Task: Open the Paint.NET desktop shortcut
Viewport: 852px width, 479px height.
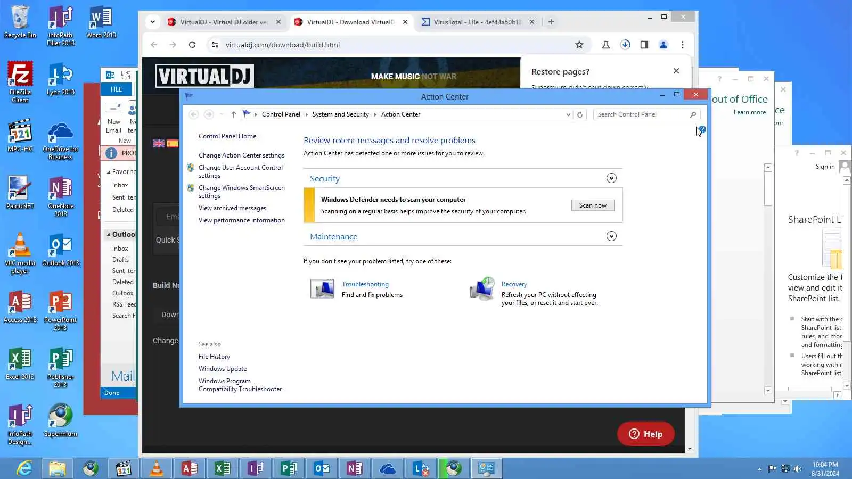Action: [20, 192]
